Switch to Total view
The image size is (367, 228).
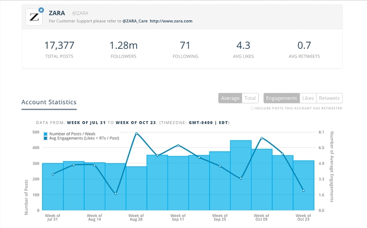(250, 98)
